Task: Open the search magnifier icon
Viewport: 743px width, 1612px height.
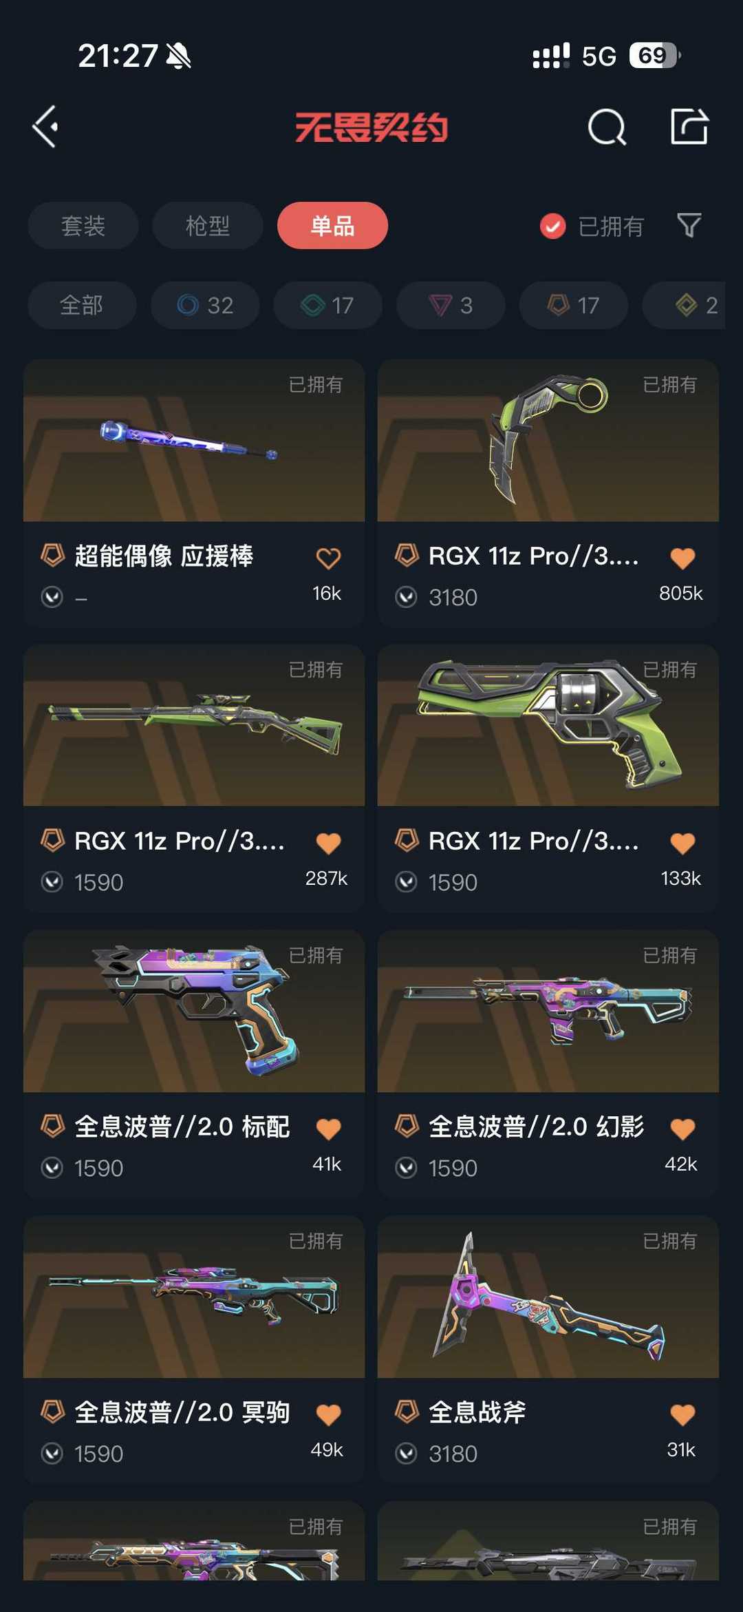Action: click(x=607, y=127)
